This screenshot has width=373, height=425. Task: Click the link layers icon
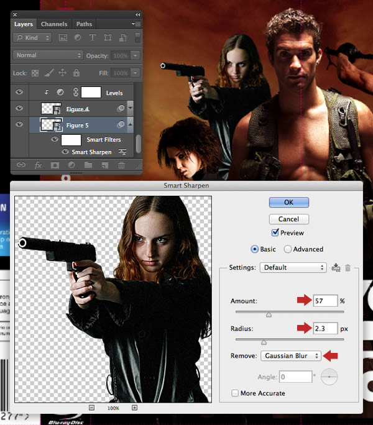coord(21,165)
